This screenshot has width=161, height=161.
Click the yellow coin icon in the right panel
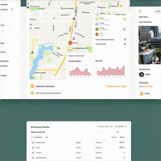pos(141,93)
